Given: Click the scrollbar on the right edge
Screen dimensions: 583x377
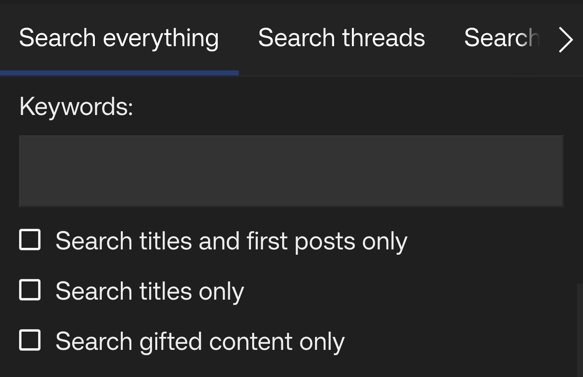Looking at the screenshot, I should click(x=579, y=324).
